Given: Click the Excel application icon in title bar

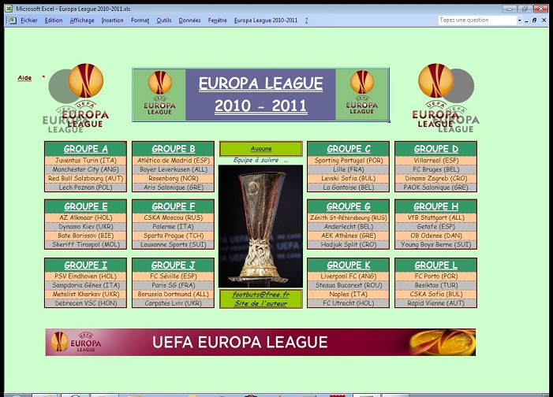Looking at the screenshot, I should (x=9, y=9).
